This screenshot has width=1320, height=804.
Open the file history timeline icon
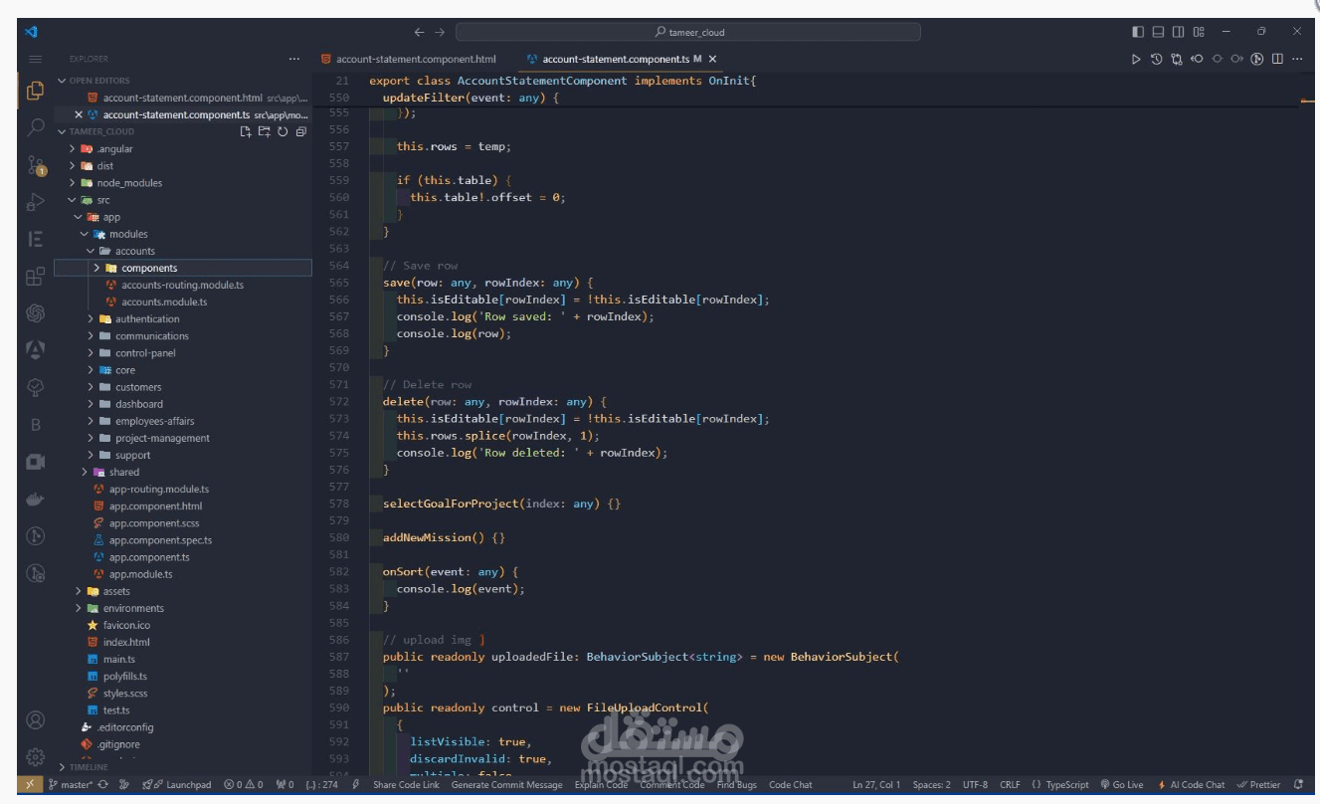(1156, 59)
